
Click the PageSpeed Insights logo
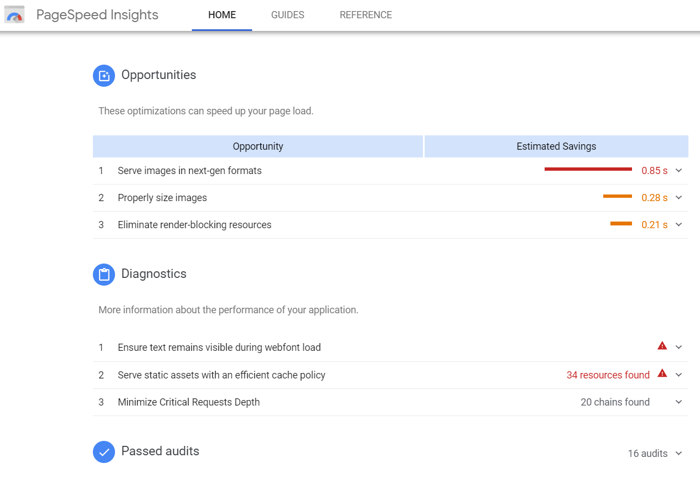14,14
